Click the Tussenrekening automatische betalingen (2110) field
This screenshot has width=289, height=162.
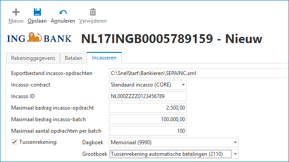174,154
